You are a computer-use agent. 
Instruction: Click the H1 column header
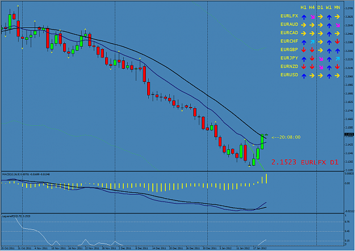click(x=303, y=7)
